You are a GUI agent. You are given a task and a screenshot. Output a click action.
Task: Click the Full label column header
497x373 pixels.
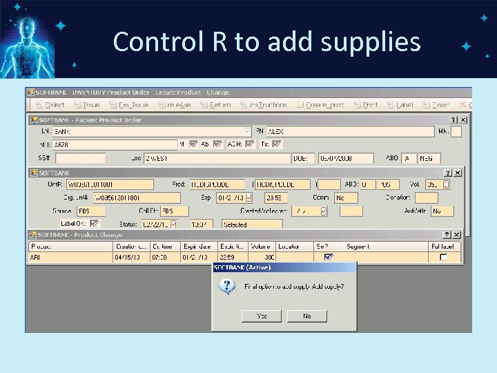tap(444, 247)
